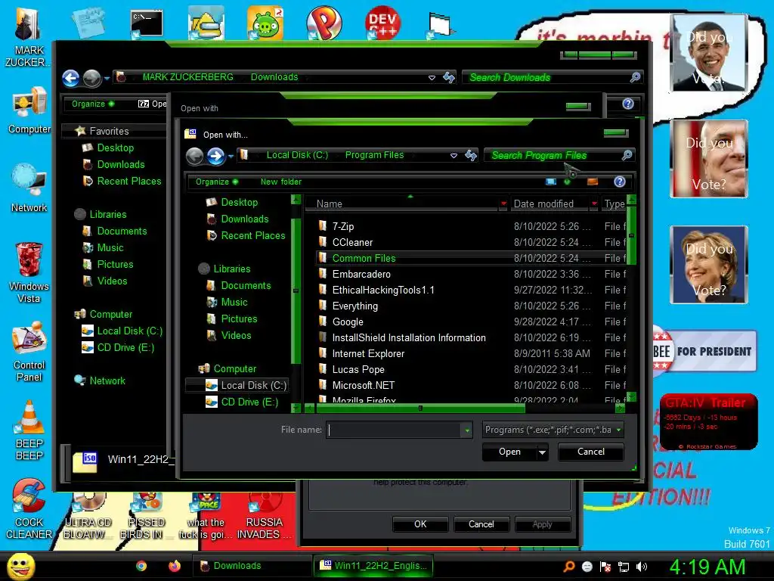774x581 pixels.
Task: Open Organize menu in Downloads window
Action: pos(93,104)
